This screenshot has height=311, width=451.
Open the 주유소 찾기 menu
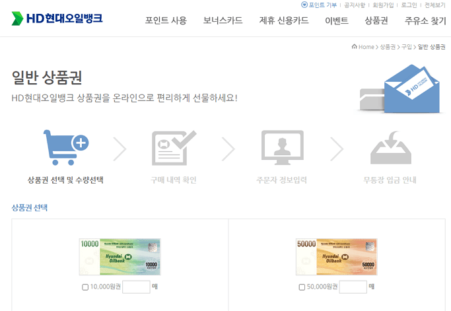425,20
